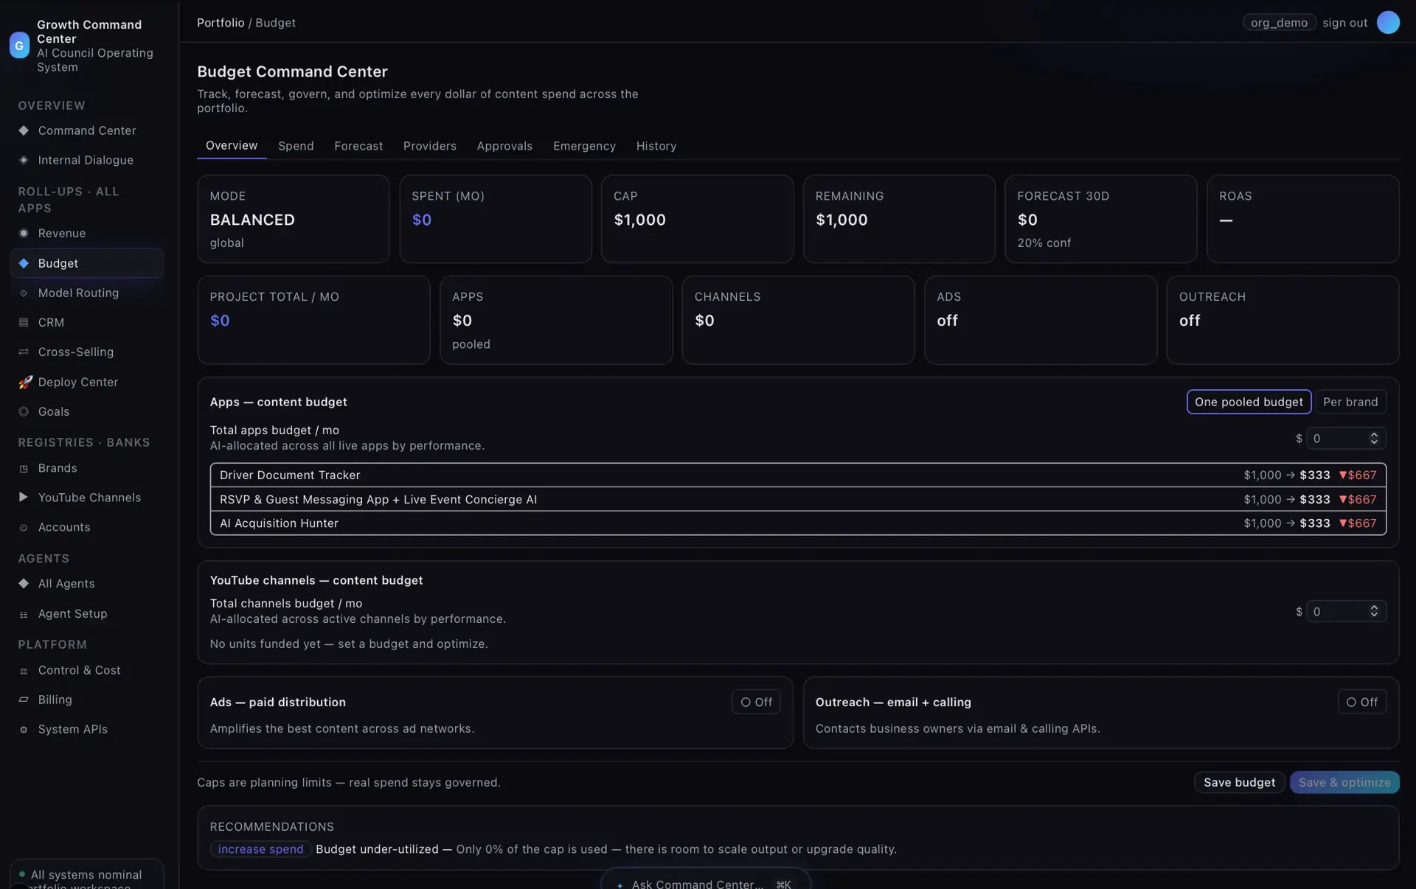
Task: Toggle Outreach email + calling Off switch
Action: pos(1362,702)
